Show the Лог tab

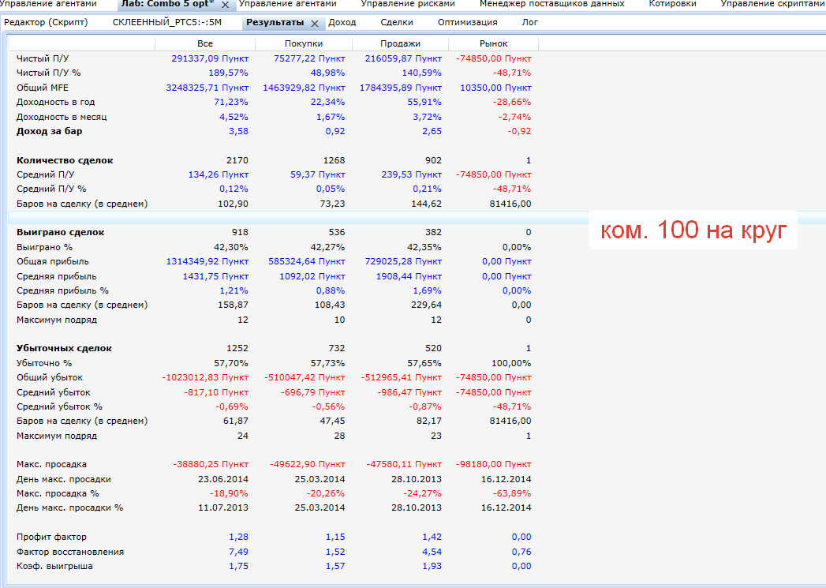click(x=530, y=22)
